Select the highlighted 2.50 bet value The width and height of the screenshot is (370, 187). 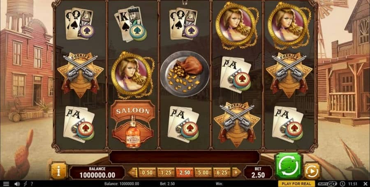click(185, 172)
